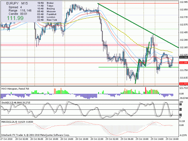Select the 28 Oct 14:00 time label
Screen dimensions: 188x141
click(67, 139)
